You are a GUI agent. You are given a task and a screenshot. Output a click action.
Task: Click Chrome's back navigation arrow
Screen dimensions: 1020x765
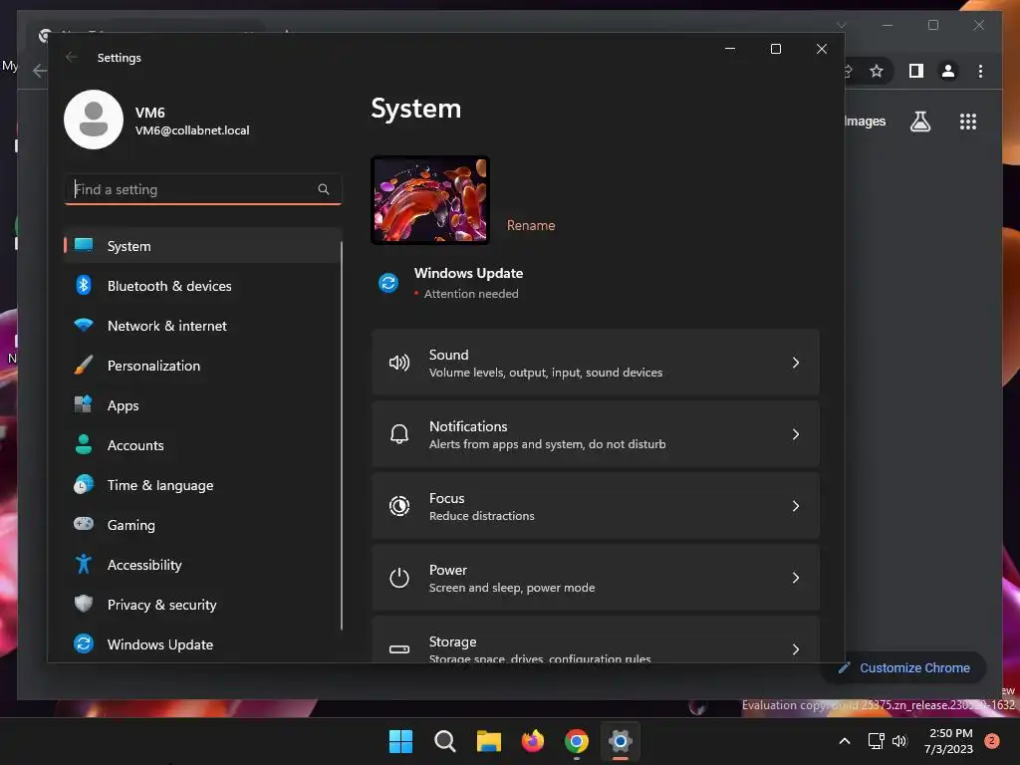(x=39, y=71)
